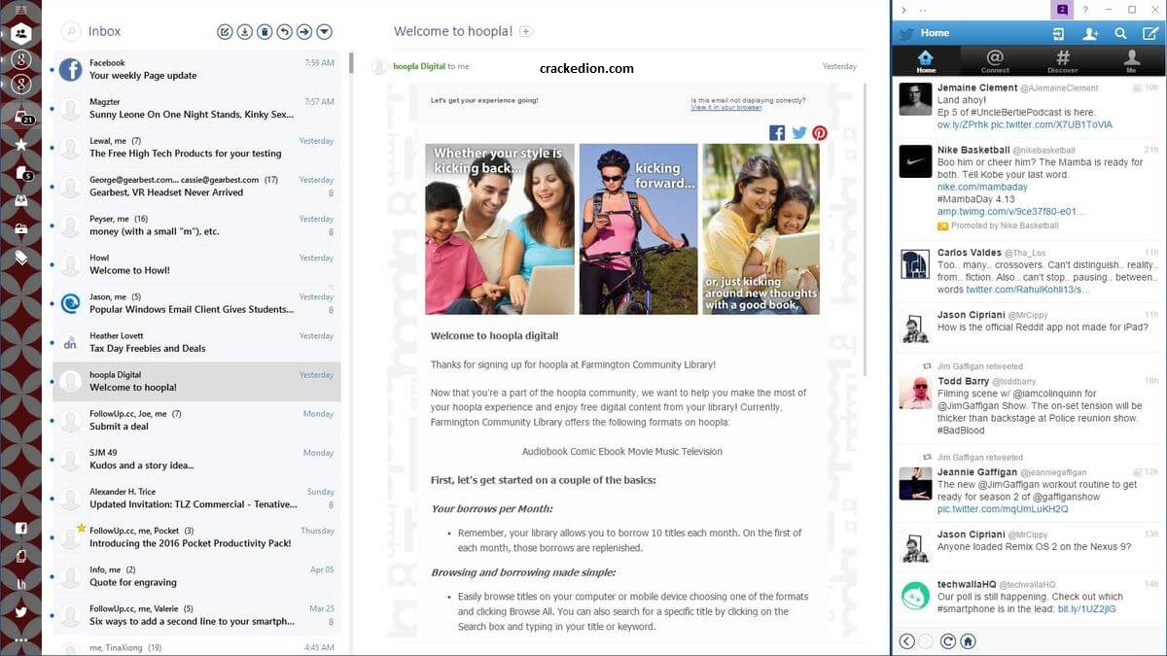This screenshot has height=656, width=1167.
Task: Click the inbox list vertical scrollbar
Action: coord(351,62)
